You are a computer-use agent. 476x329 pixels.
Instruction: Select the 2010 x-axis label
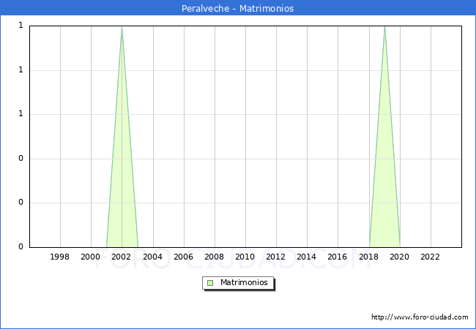245,257
